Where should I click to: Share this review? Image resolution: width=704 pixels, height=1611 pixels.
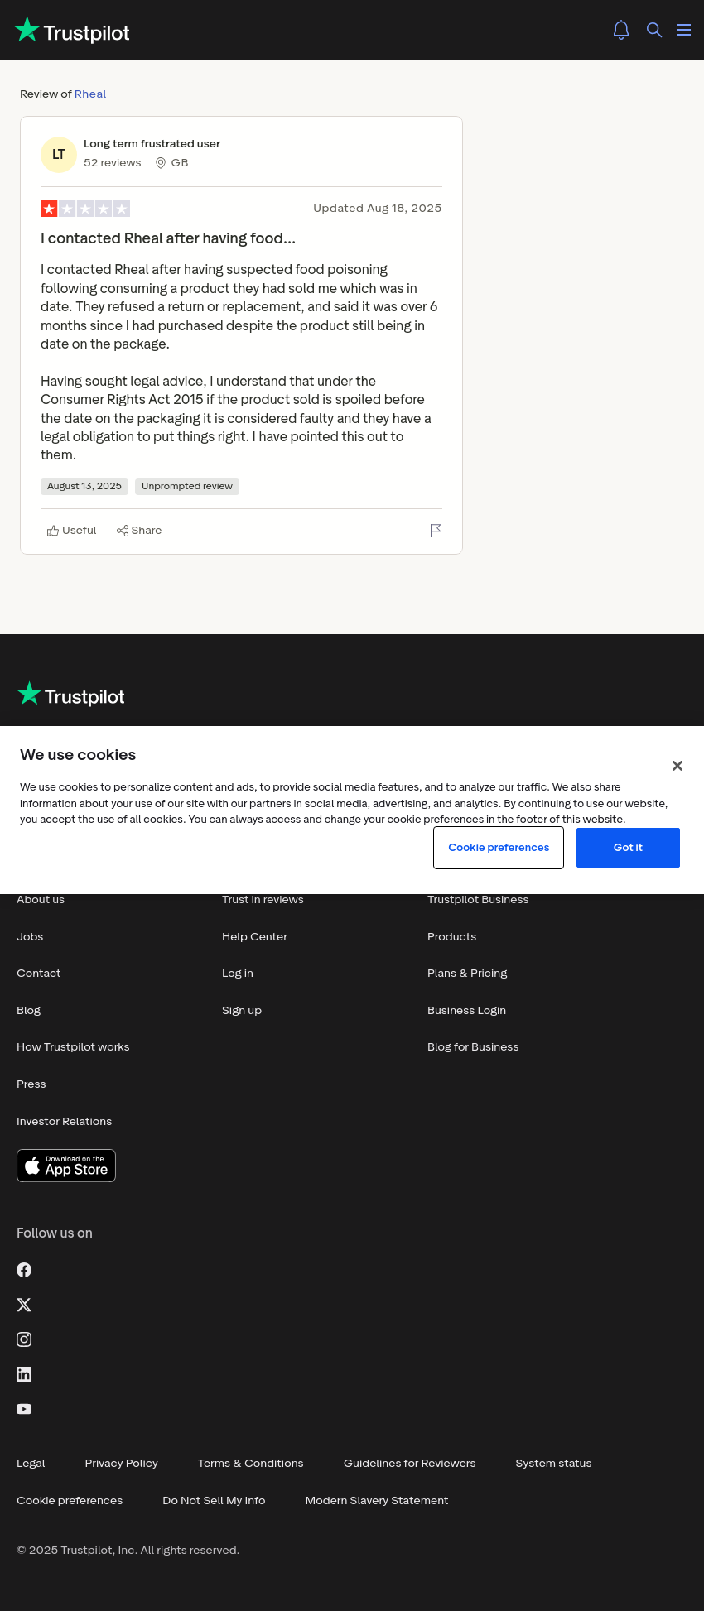(x=139, y=531)
